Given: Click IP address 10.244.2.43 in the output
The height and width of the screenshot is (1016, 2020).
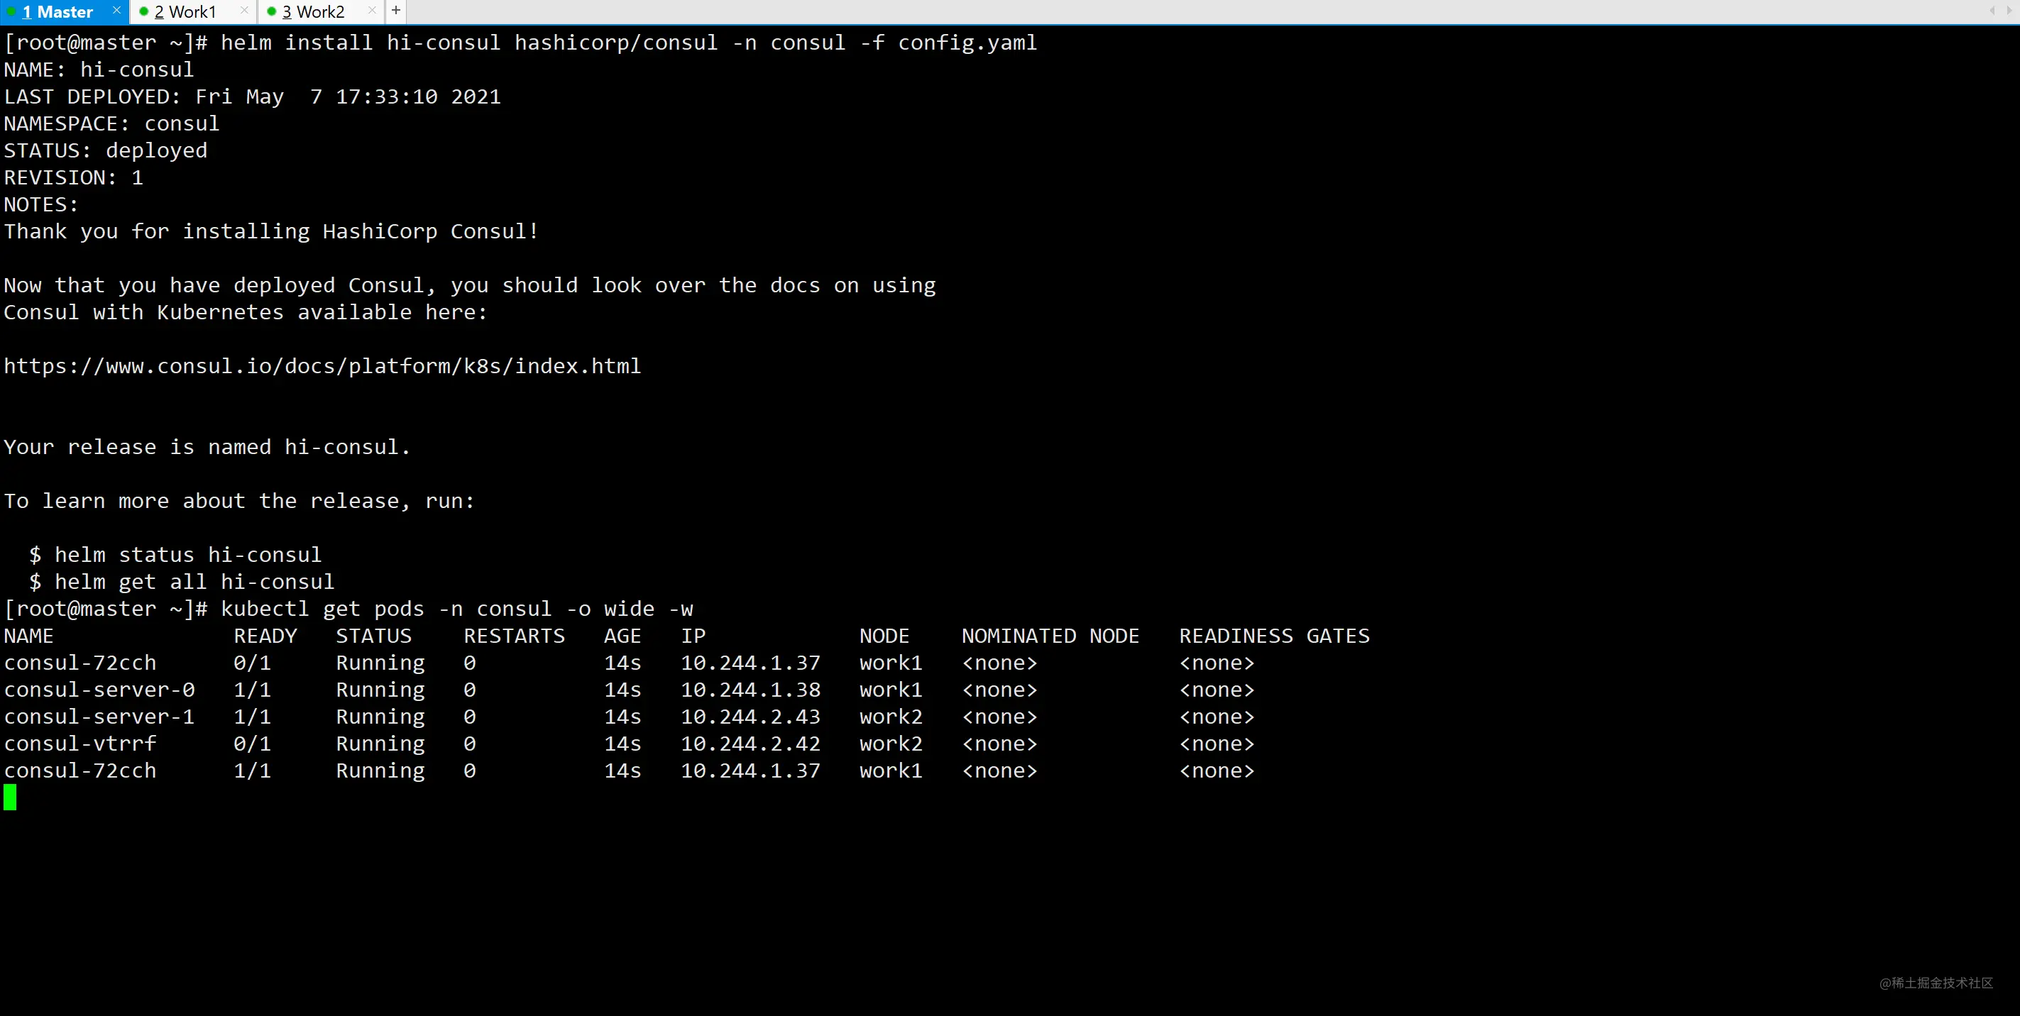Looking at the screenshot, I should click(x=750, y=717).
